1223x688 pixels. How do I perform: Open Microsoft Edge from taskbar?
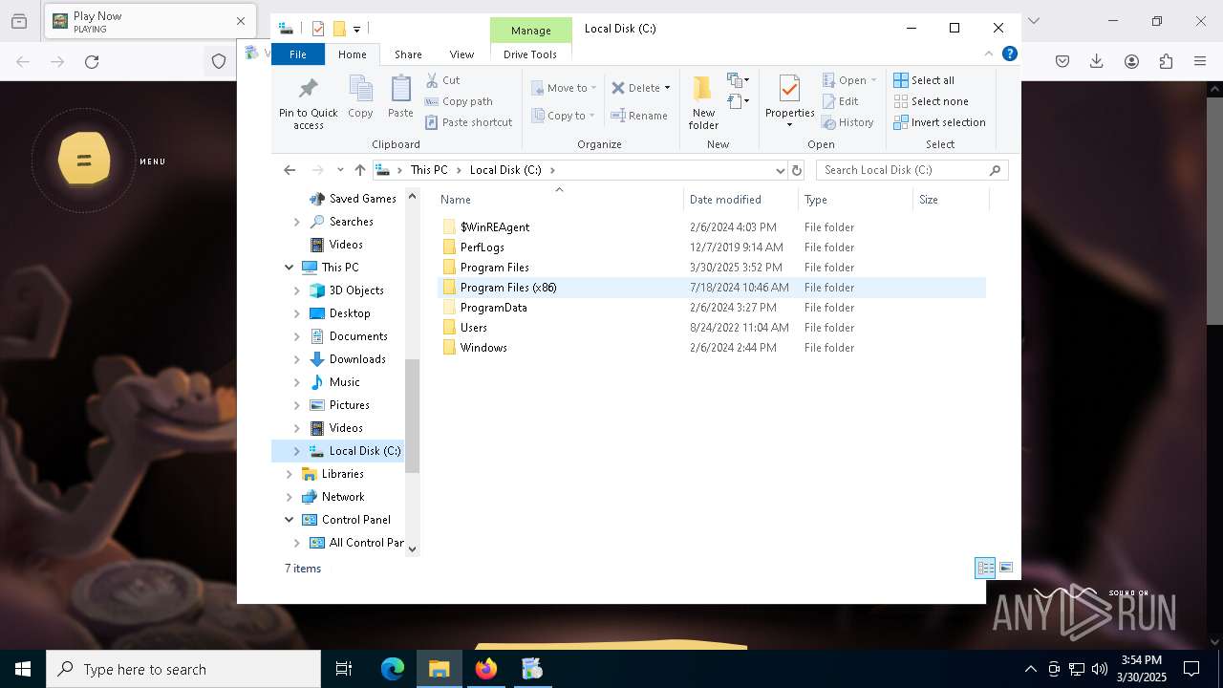tap(393, 669)
